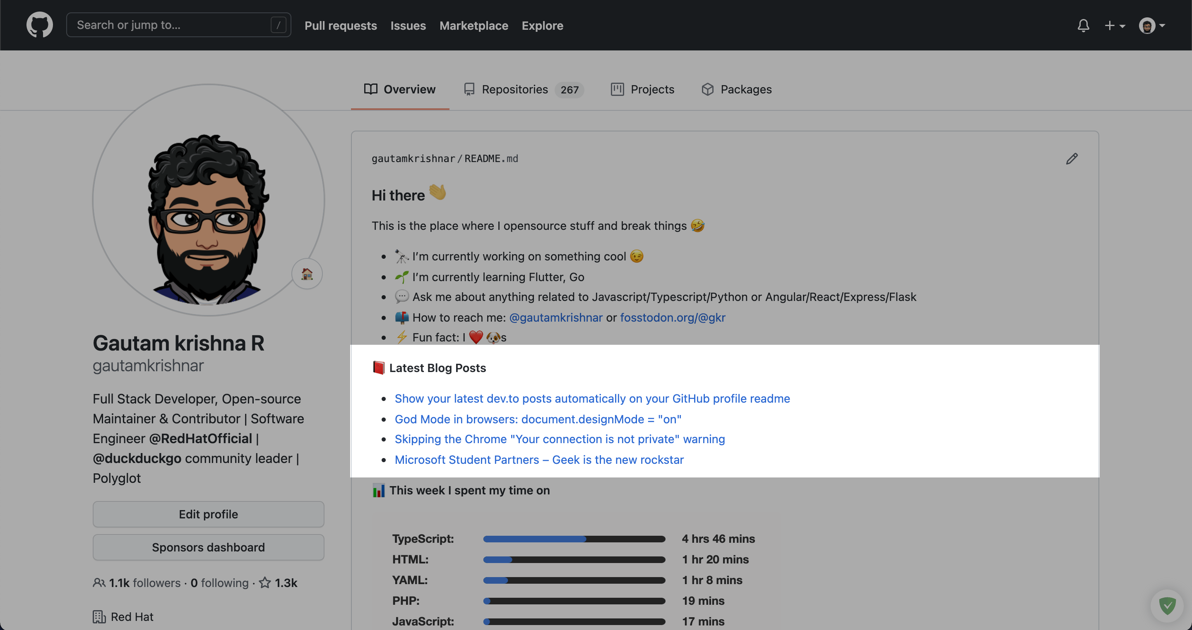Open 'Skipping the Chrome' warning blog link

560,439
